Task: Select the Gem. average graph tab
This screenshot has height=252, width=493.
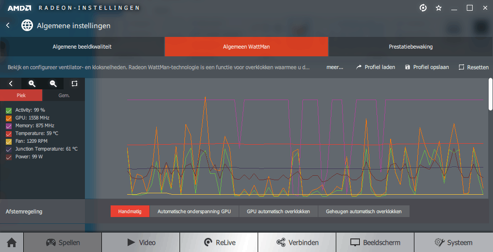Action: coord(64,95)
